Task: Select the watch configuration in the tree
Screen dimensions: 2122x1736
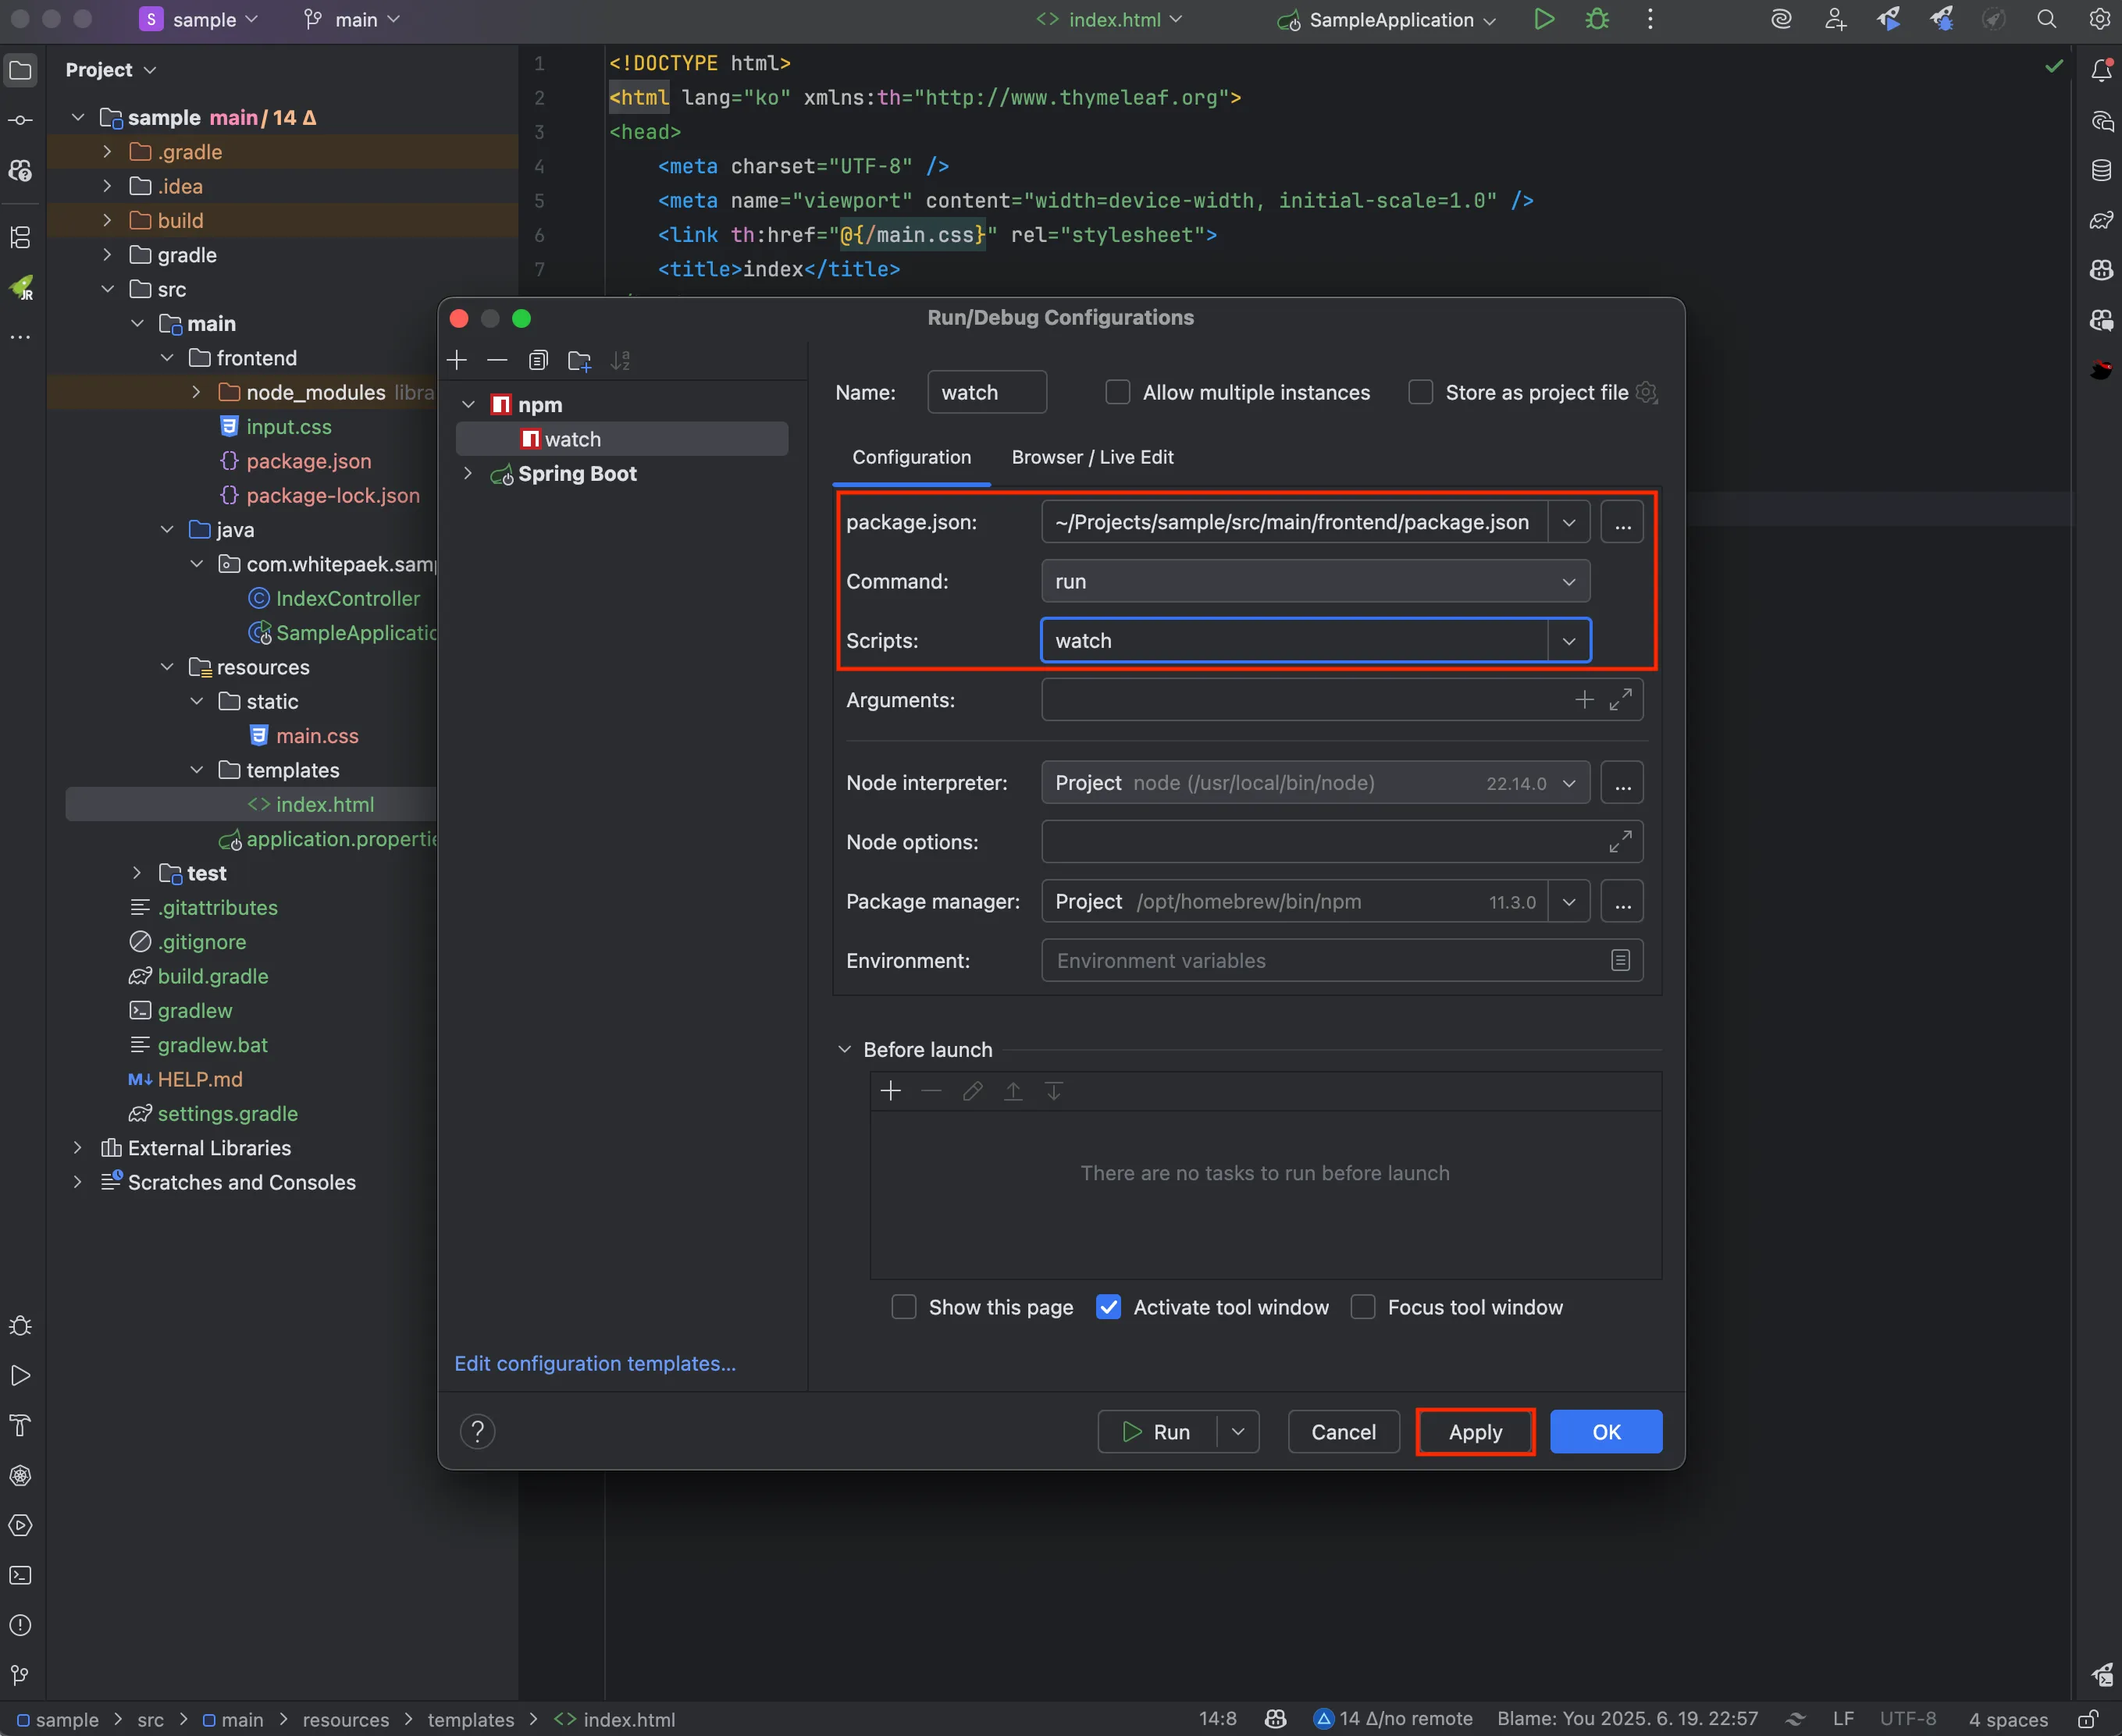Action: pos(622,439)
